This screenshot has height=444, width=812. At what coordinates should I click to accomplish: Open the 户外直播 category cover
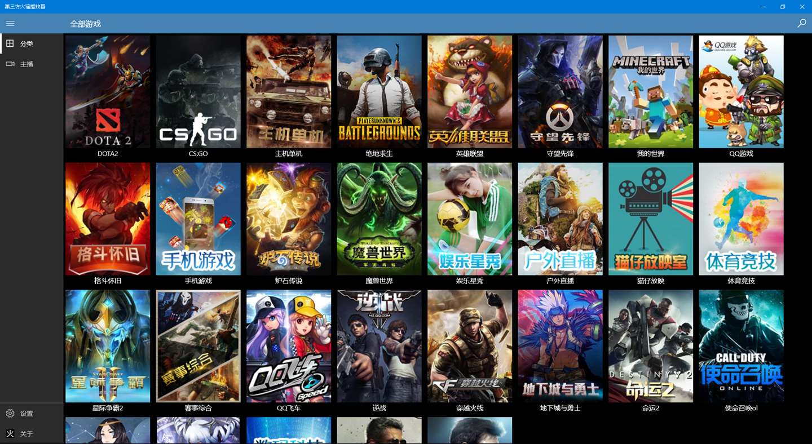pyautogui.click(x=561, y=219)
